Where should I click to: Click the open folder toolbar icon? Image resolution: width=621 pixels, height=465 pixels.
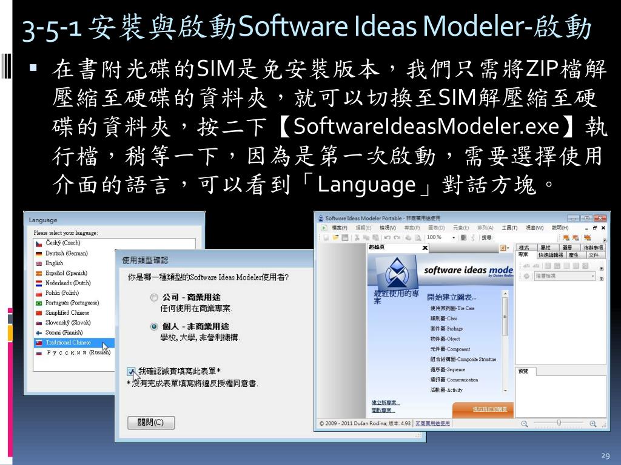point(336,237)
